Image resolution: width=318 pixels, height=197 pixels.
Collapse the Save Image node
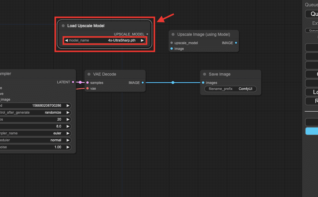coord(204,74)
